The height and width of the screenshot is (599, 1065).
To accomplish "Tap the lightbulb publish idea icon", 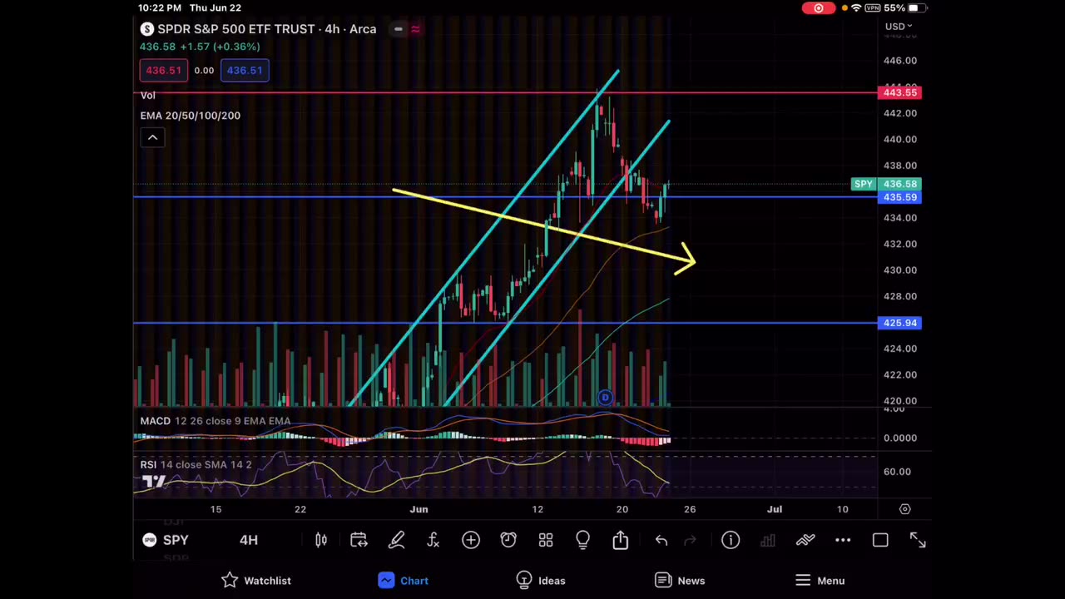I will point(582,540).
